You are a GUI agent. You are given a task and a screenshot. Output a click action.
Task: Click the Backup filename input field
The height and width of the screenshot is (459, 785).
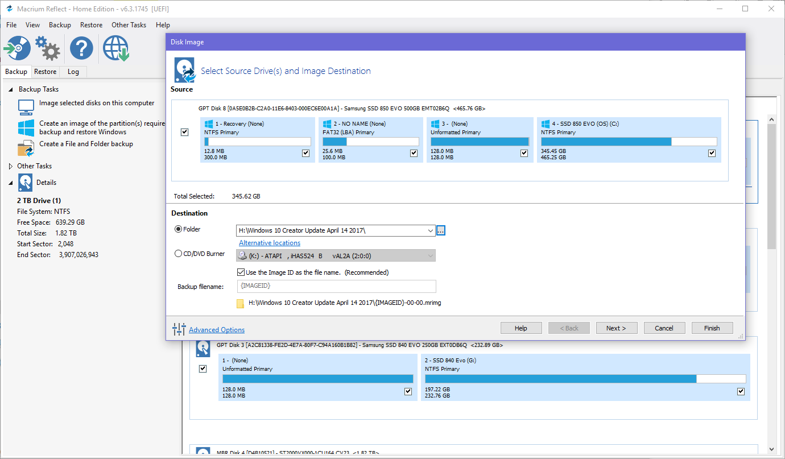click(337, 286)
